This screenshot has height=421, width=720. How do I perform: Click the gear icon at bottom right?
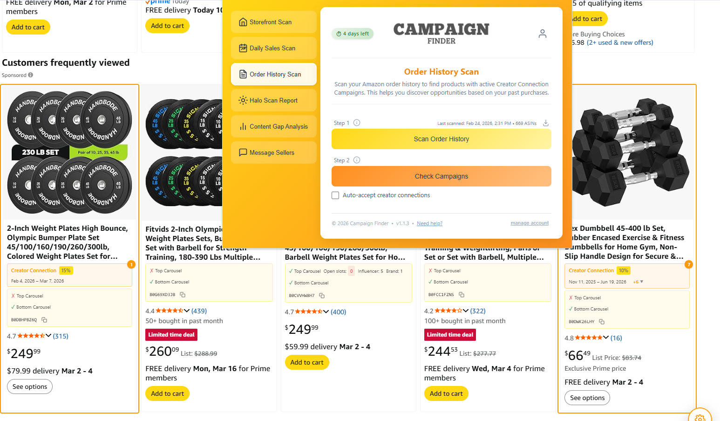pyautogui.click(x=700, y=416)
